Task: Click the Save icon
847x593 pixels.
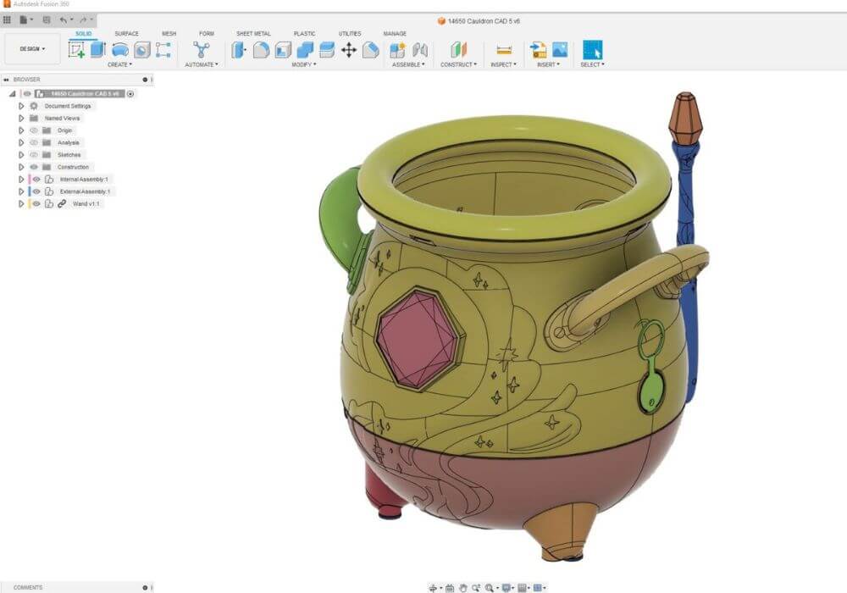Action: click(47, 20)
